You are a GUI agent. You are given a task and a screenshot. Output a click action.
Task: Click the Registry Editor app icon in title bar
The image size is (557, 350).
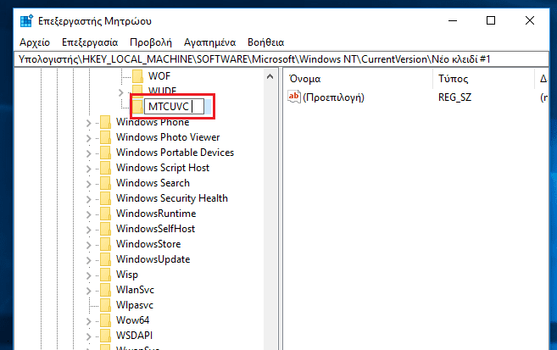[x=26, y=21]
